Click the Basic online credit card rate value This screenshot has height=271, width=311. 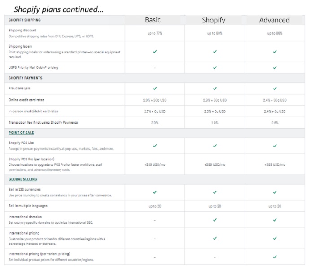tap(155, 100)
